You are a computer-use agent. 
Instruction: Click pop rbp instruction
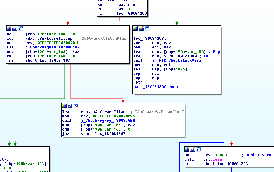point(146,78)
